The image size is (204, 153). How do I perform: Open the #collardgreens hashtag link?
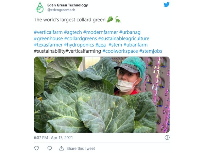(x=81, y=38)
